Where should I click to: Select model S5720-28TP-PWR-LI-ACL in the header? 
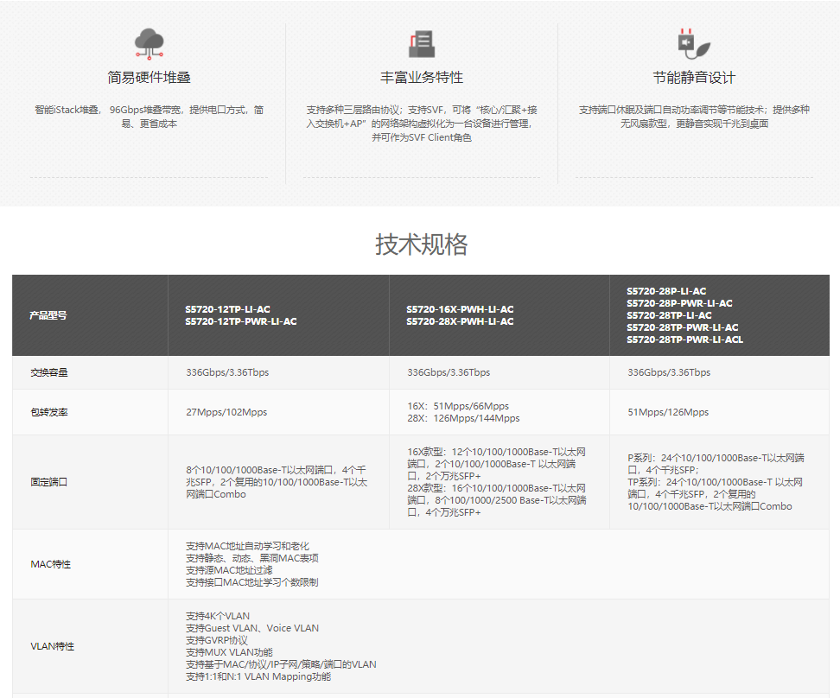tap(685, 339)
